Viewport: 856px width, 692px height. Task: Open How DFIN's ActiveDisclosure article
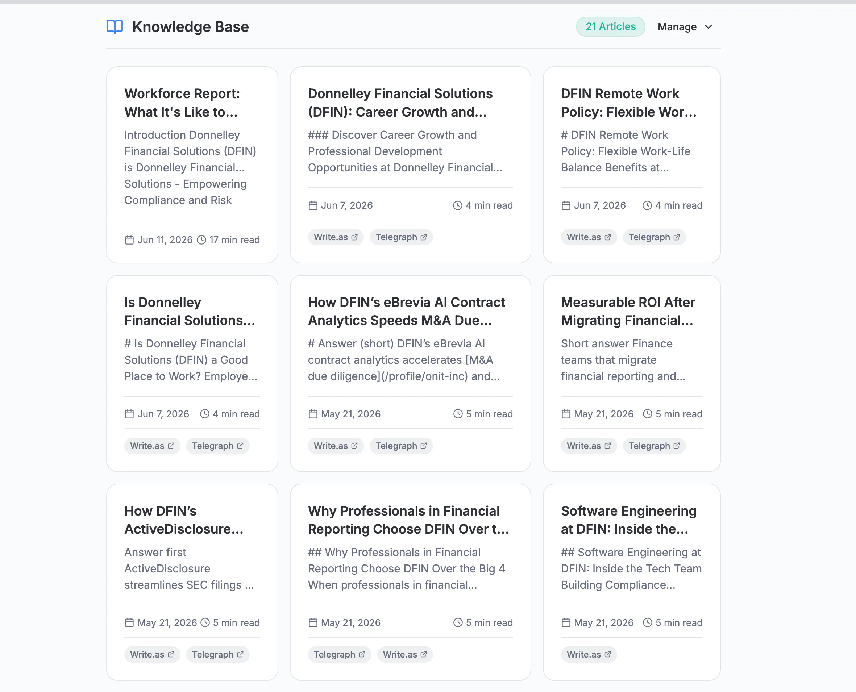pos(184,520)
